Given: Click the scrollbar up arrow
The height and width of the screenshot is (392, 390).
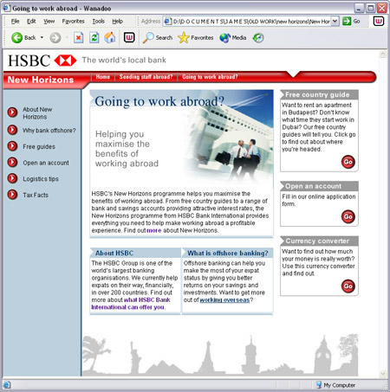Looking at the screenshot, I should 383,54.
